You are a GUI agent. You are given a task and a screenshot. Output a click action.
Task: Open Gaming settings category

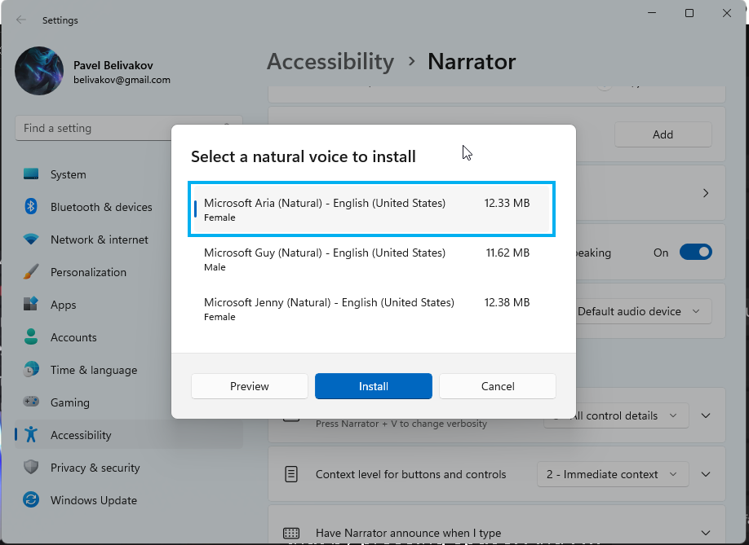(x=128, y=402)
